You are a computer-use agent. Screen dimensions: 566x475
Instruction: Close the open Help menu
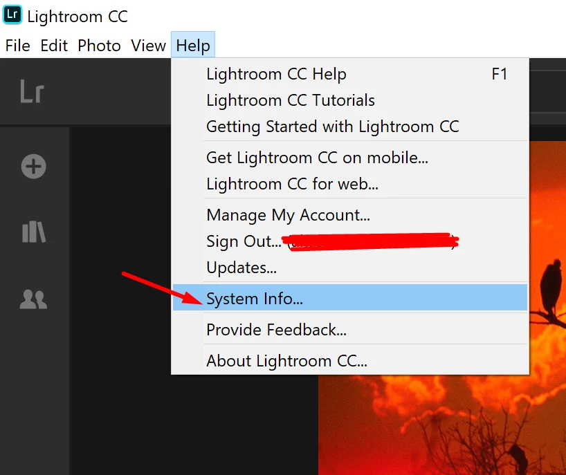tap(193, 46)
